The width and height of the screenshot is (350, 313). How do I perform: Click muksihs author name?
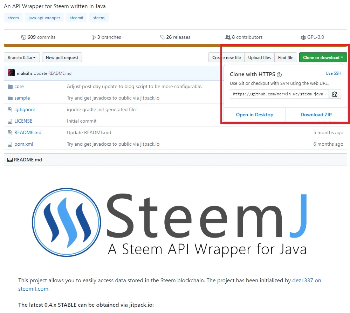point(25,73)
